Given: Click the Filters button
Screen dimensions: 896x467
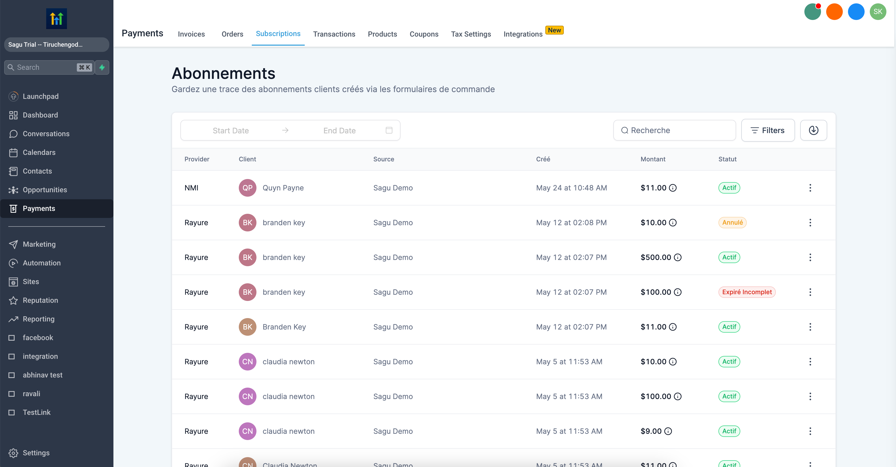Looking at the screenshot, I should 768,131.
